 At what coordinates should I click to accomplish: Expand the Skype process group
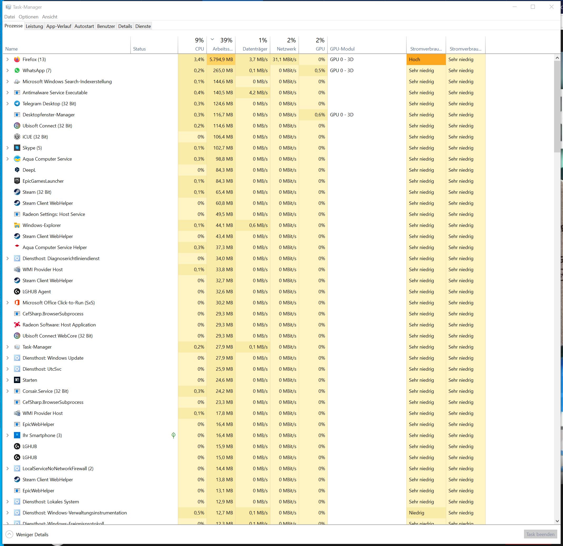[x=8, y=148]
